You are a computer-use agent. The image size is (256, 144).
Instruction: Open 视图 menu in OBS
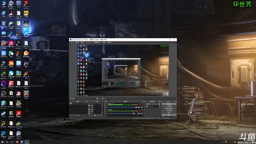pos(83,42)
